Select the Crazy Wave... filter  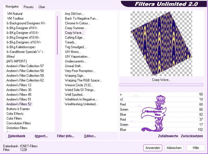click(x=74, y=33)
